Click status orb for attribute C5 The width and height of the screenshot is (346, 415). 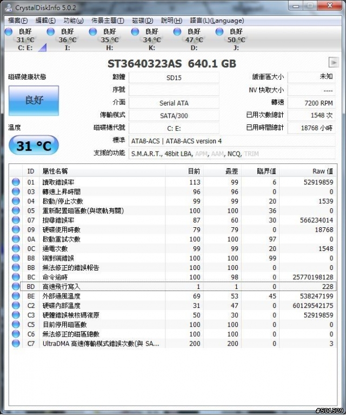[16, 325]
